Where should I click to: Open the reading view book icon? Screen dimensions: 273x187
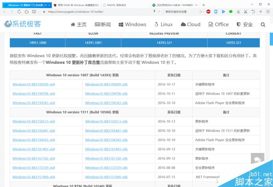tap(34, 12)
